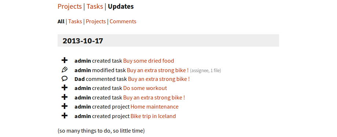The width and height of the screenshot is (337, 137).
Task: Select the Updates main navigation item
Action: coord(121,7)
